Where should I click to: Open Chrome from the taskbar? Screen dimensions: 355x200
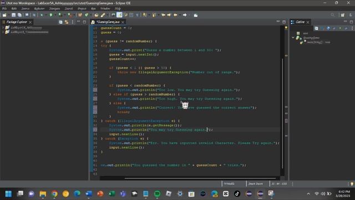pos(54,194)
